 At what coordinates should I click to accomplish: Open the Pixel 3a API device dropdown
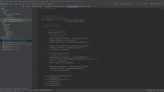125,4
